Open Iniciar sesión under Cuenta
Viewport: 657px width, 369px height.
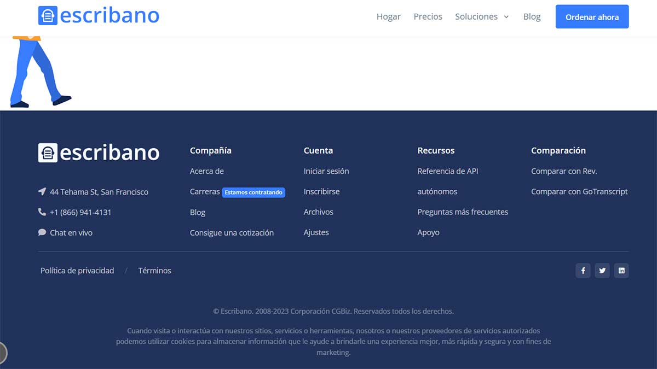coord(326,171)
